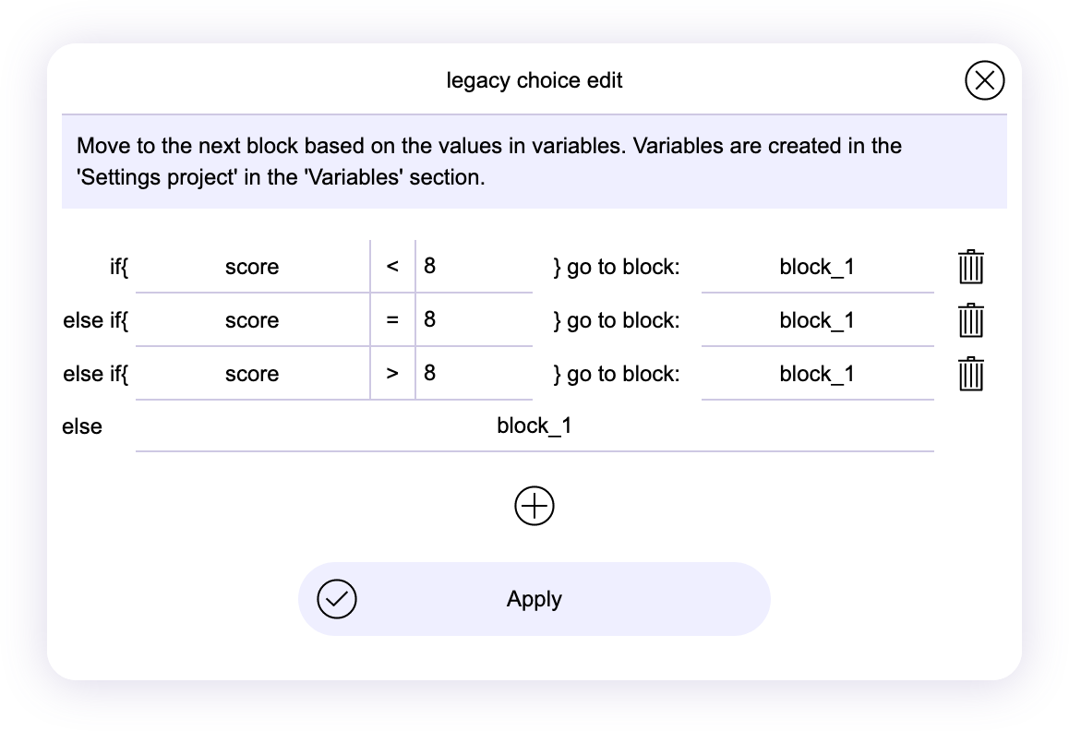Remove the score > 8 condition

click(x=970, y=375)
